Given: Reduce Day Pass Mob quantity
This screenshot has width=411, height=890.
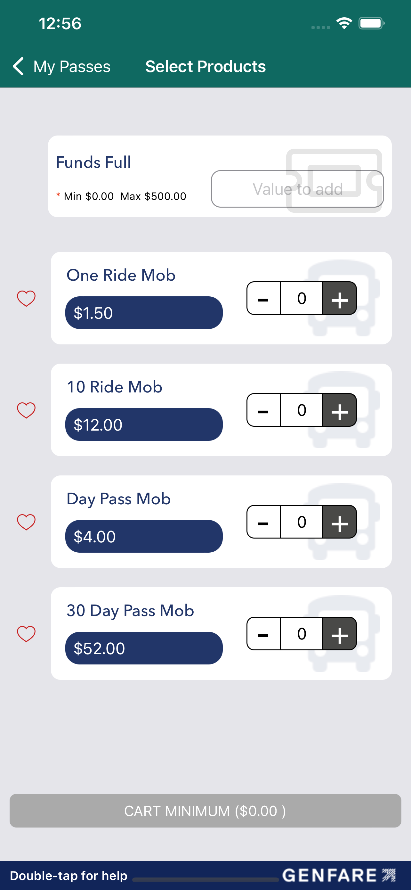Looking at the screenshot, I should click(x=263, y=522).
